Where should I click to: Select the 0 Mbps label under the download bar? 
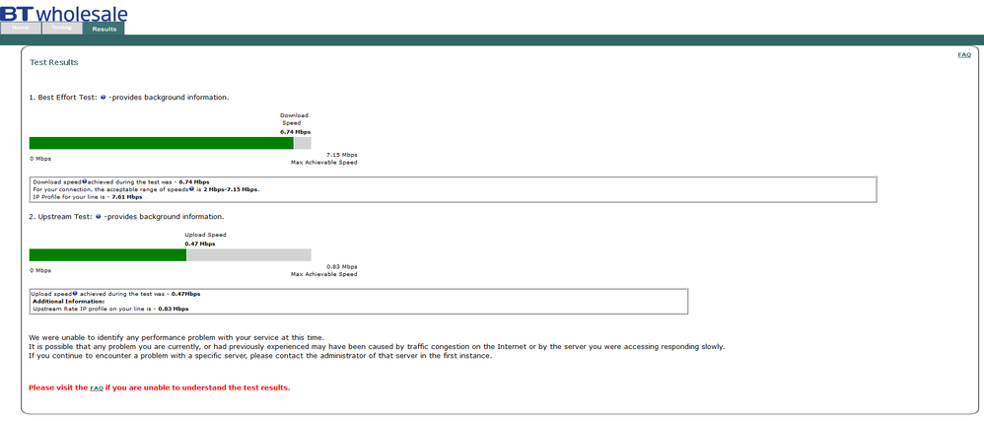click(40, 159)
